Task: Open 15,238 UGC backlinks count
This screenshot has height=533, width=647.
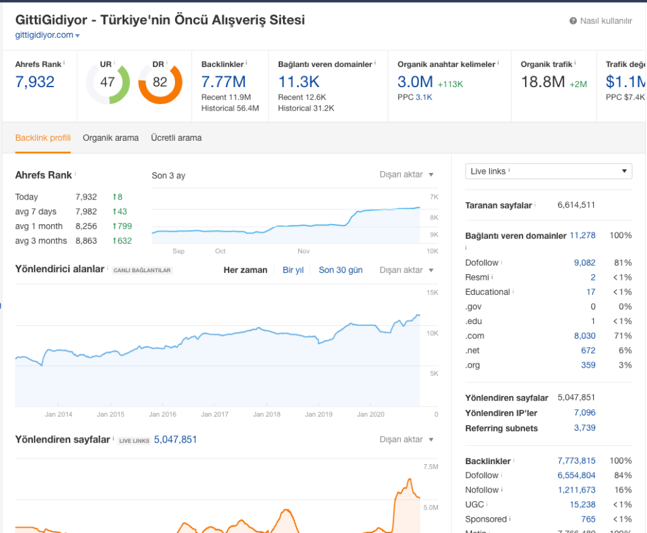Action: (x=583, y=505)
